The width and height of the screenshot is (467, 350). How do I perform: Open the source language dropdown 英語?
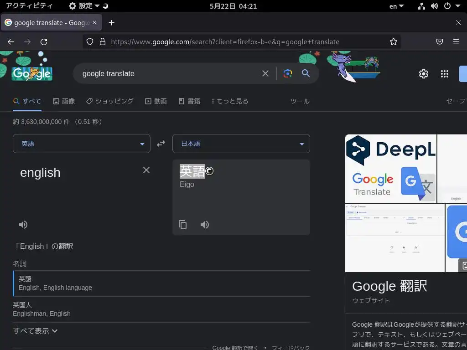coord(82,144)
